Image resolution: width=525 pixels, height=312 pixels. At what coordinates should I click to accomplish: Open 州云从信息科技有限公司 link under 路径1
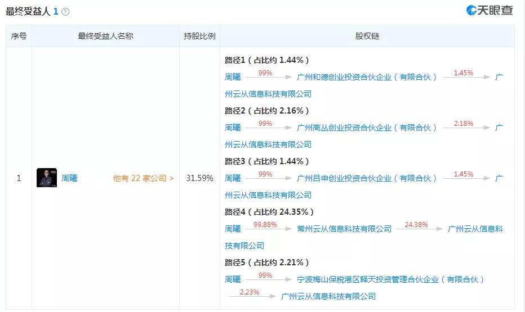coord(268,94)
